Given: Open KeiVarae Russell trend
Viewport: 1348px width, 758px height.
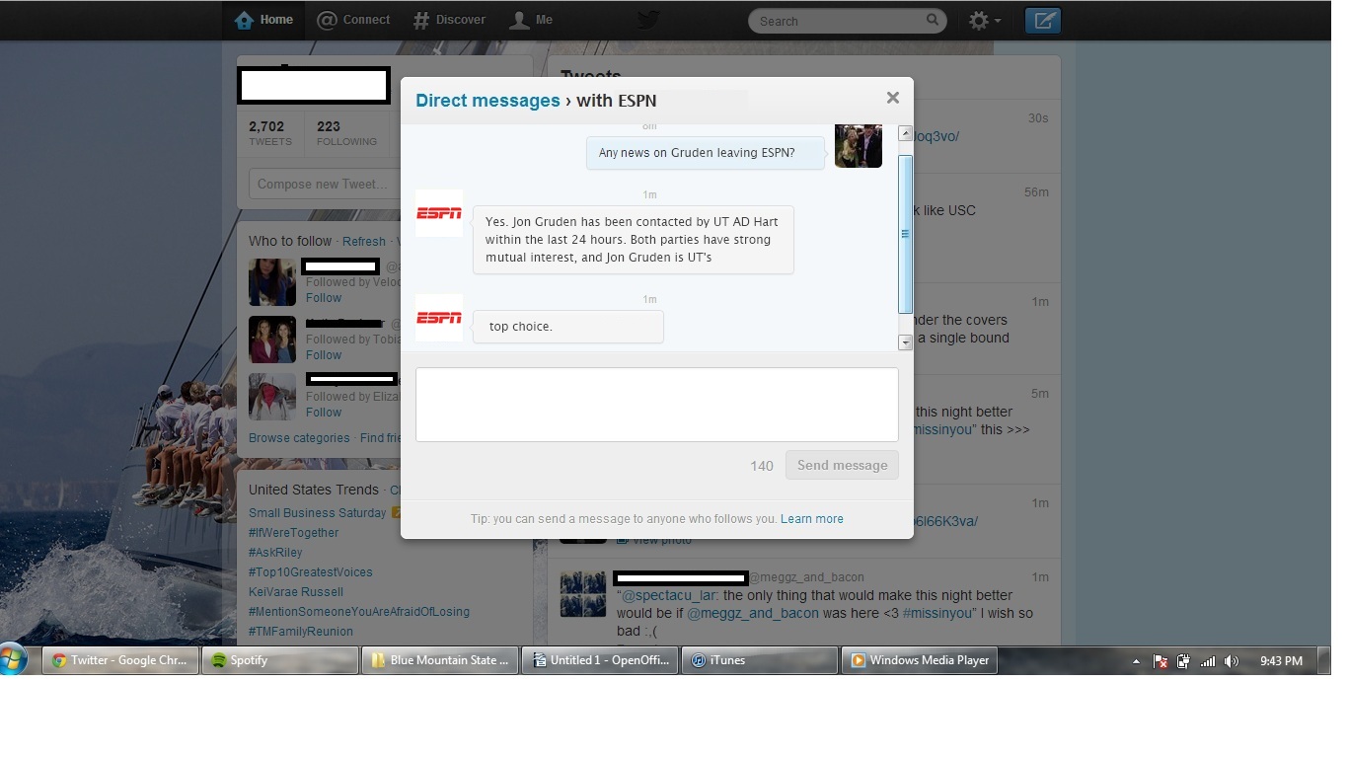Looking at the screenshot, I should pos(296,592).
